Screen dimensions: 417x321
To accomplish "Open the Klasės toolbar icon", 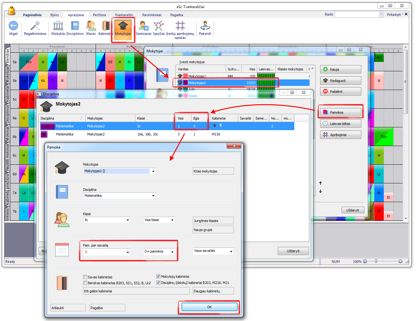I will [91, 26].
